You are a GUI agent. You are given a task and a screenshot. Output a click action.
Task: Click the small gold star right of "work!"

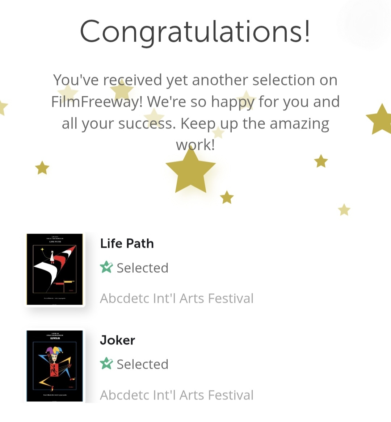(321, 161)
